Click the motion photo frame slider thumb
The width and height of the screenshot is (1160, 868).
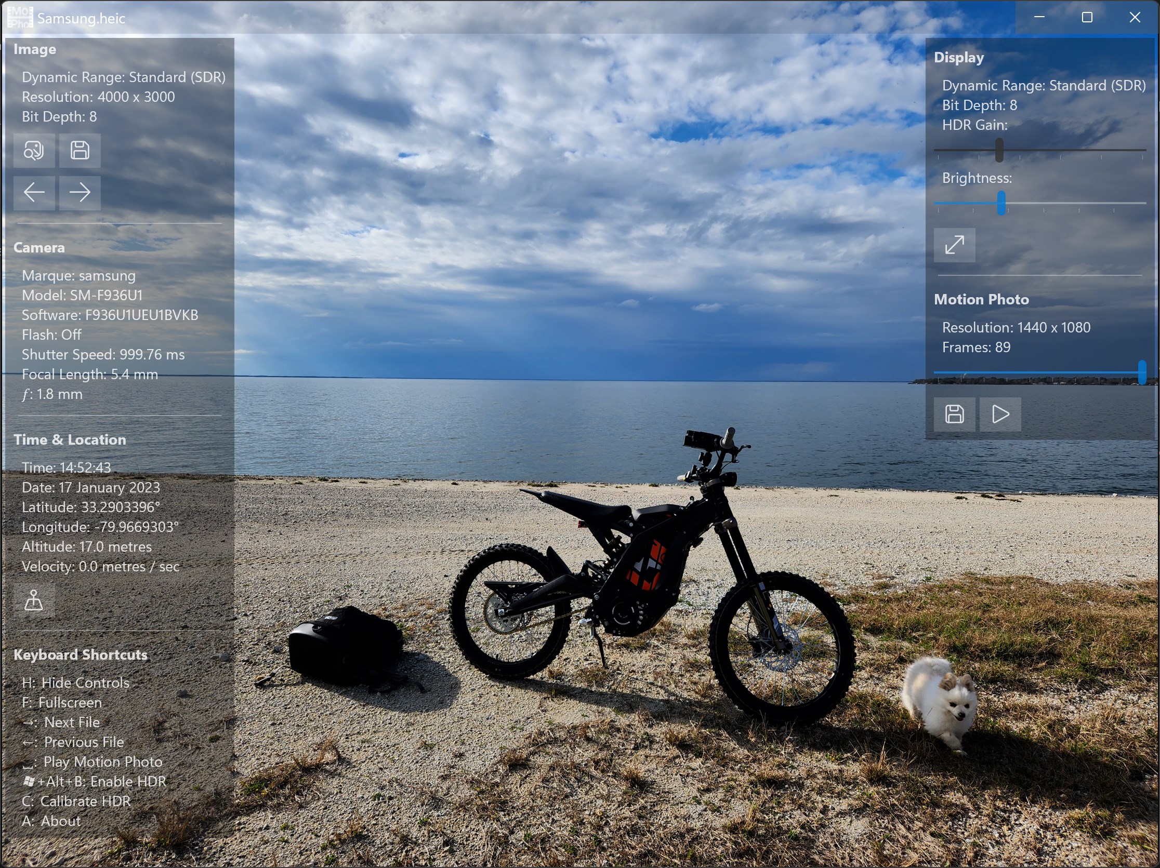pos(1142,372)
